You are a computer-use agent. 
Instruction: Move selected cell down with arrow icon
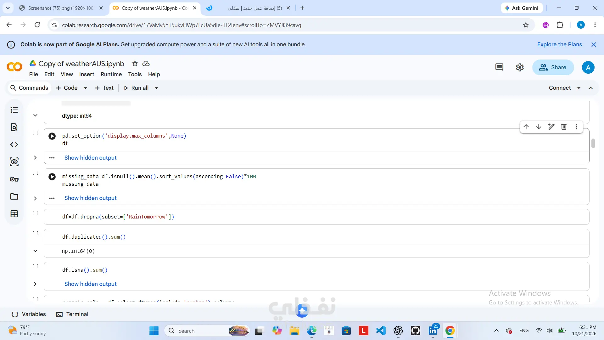(x=539, y=127)
